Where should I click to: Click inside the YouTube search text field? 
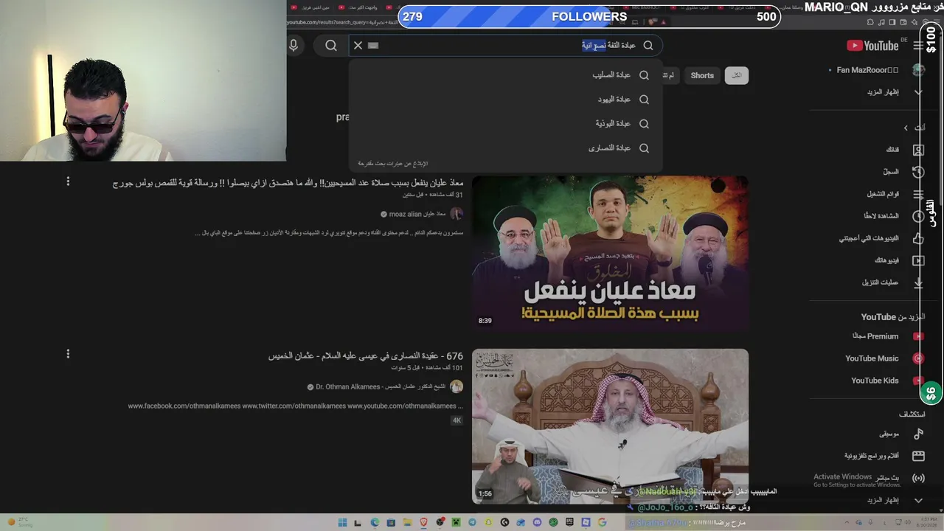(x=505, y=45)
